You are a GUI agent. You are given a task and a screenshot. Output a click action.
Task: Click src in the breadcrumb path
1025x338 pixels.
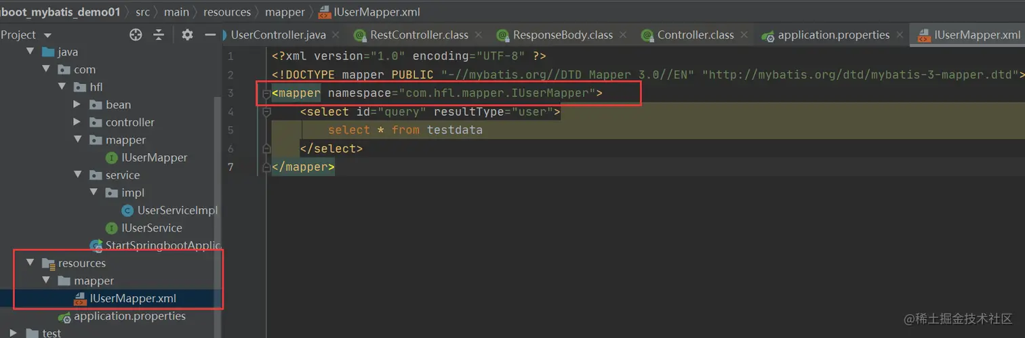pos(142,12)
